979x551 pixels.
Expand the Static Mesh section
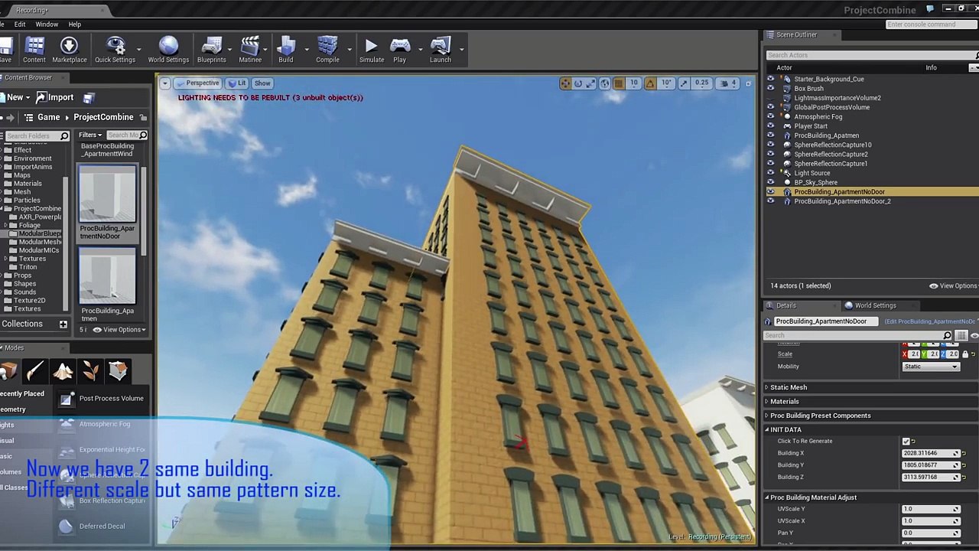767,388
